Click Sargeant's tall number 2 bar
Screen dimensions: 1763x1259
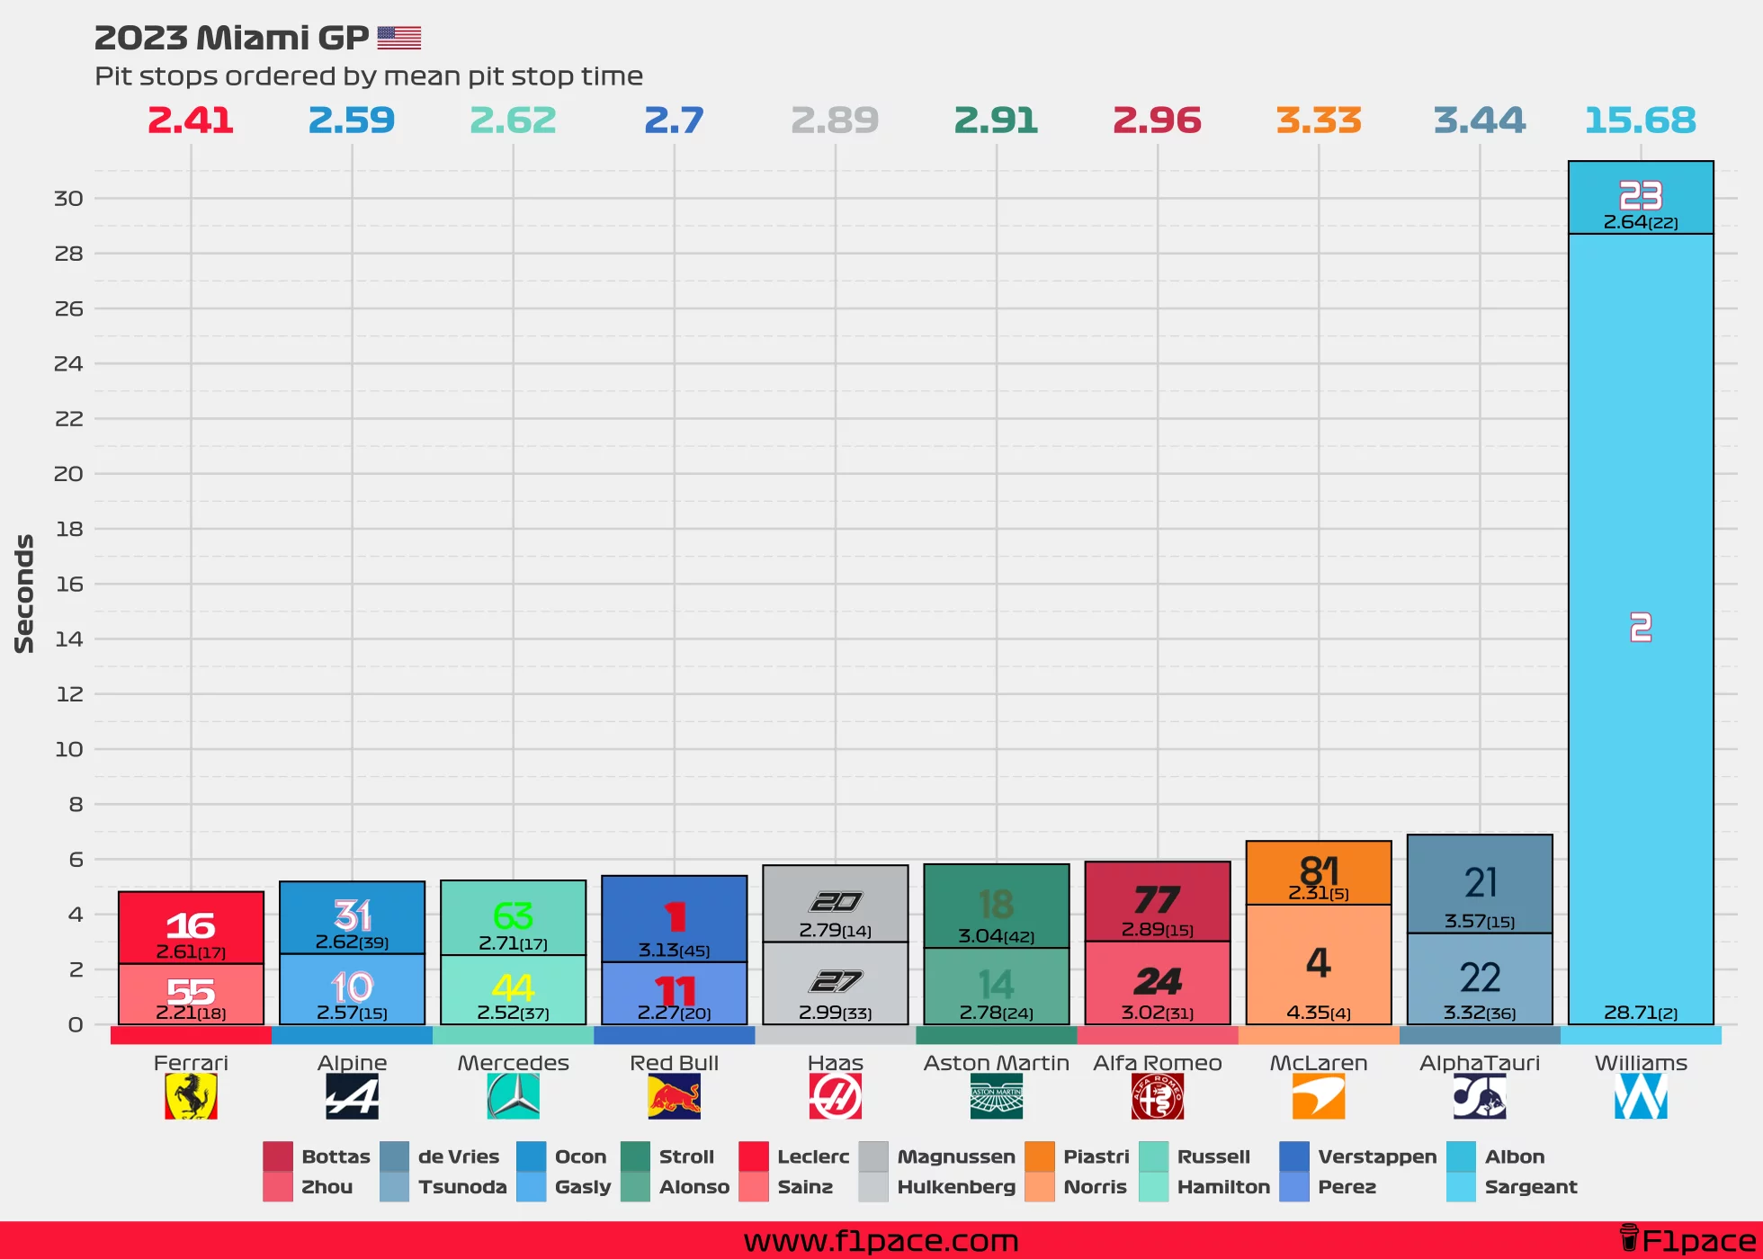1641,629
